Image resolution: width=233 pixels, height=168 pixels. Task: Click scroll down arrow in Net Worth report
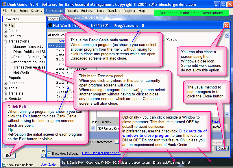[x=227, y=114]
